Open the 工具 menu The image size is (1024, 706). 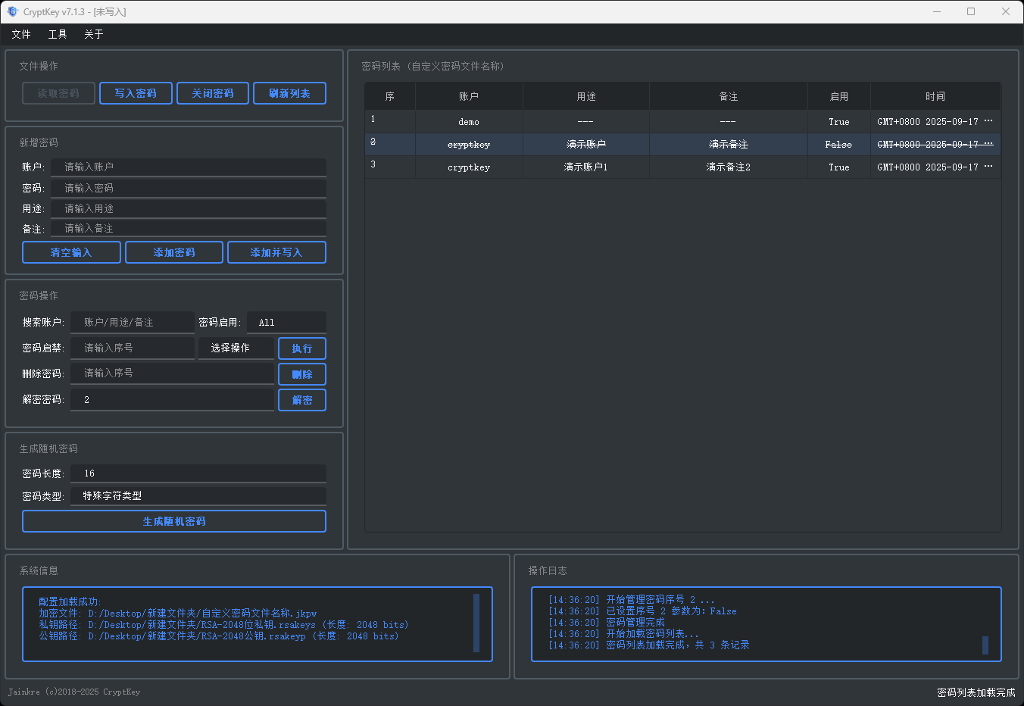coord(58,34)
